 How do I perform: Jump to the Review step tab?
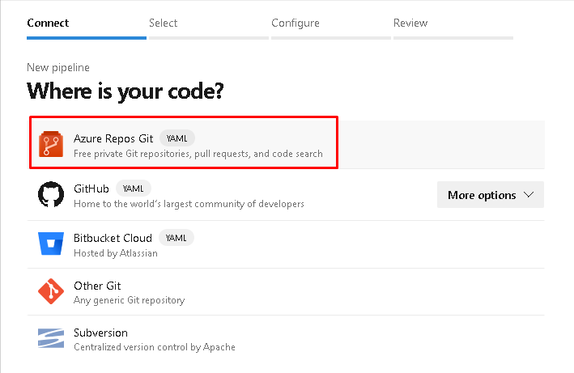tap(410, 23)
